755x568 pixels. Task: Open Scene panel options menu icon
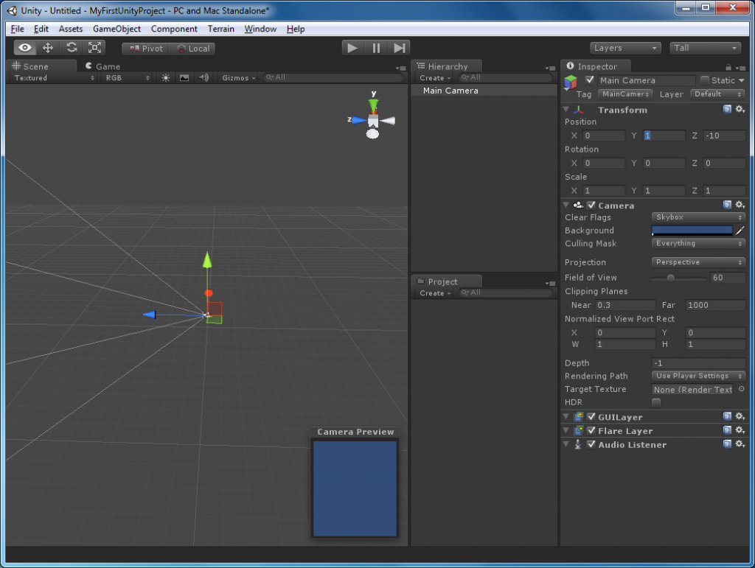pyautogui.click(x=400, y=69)
